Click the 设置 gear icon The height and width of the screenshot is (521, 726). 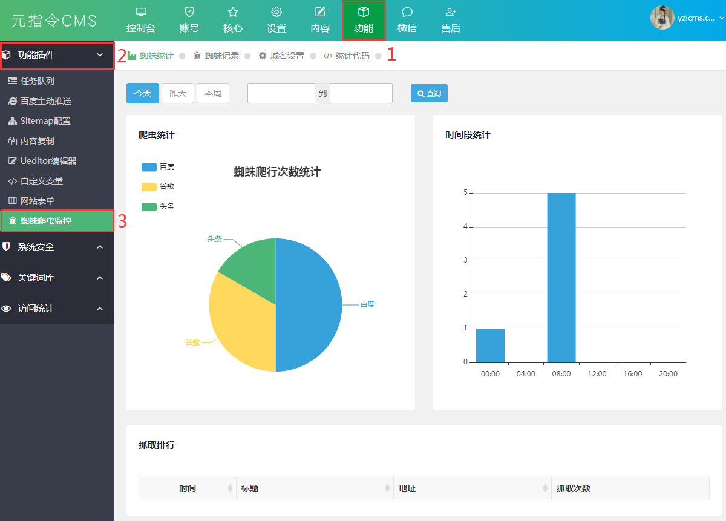tap(276, 12)
